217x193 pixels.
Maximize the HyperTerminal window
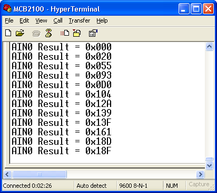tap(196, 8)
